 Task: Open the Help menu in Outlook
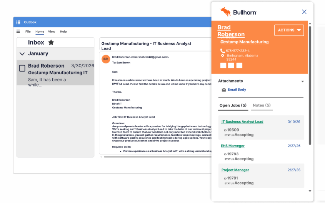point(63,32)
